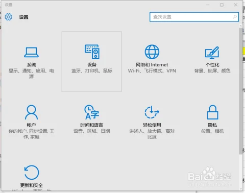Image resolution: width=245 pixels, height=193 pixels.
Task: Open the Devices (设备) keyboard-speaker icon
Action: [x=92, y=52]
